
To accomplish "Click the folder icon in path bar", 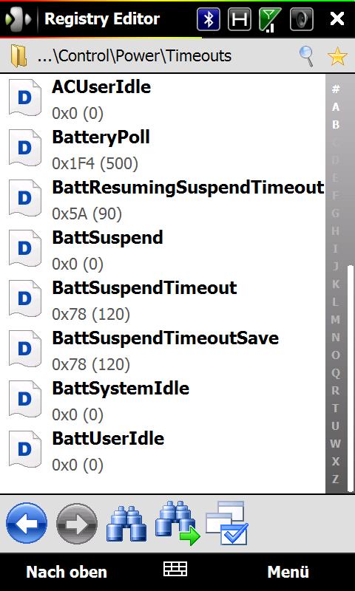I will pyautogui.click(x=18, y=57).
